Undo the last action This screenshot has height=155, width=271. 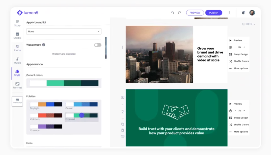pos(172,13)
